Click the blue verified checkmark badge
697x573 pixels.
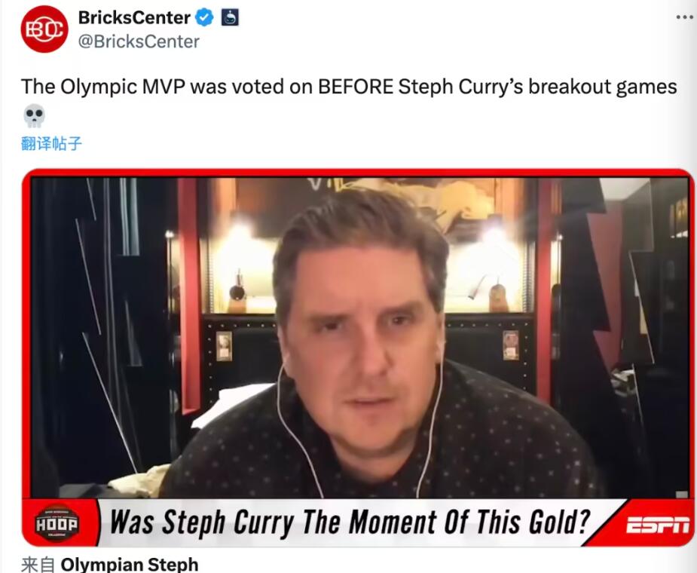(x=204, y=18)
